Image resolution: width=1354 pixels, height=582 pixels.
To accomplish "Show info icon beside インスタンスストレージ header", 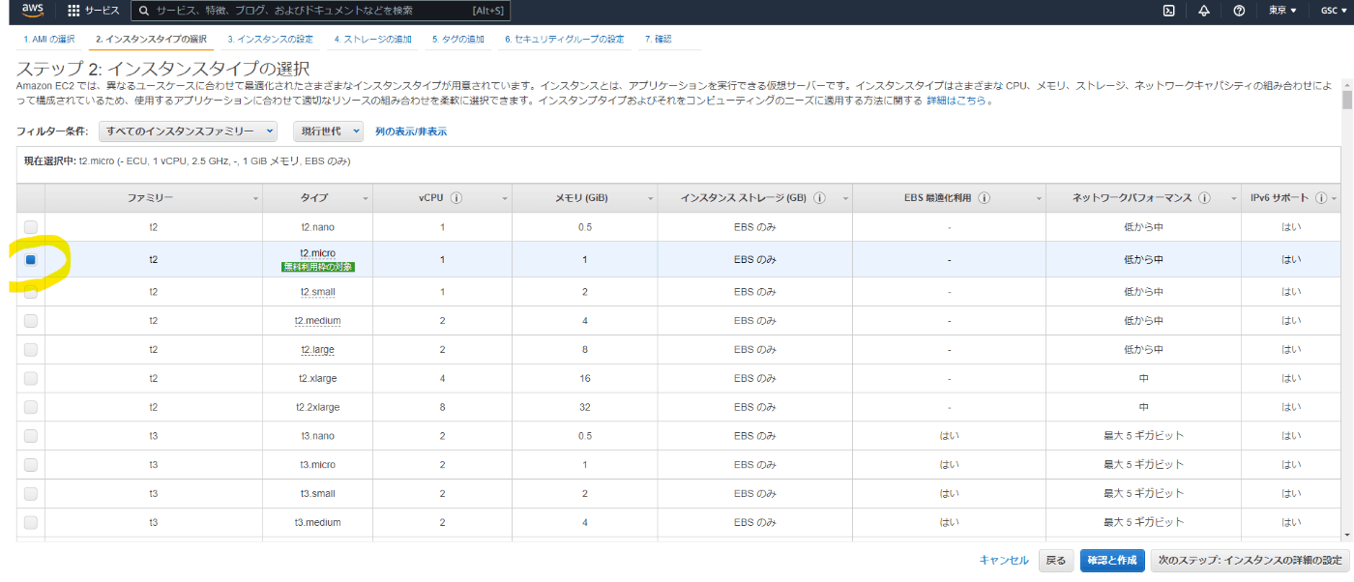I will (819, 197).
